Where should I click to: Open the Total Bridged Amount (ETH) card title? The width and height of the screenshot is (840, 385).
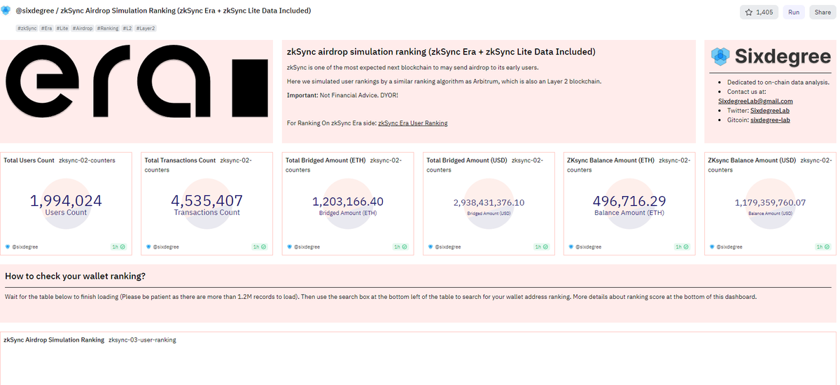(x=325, y=160)
